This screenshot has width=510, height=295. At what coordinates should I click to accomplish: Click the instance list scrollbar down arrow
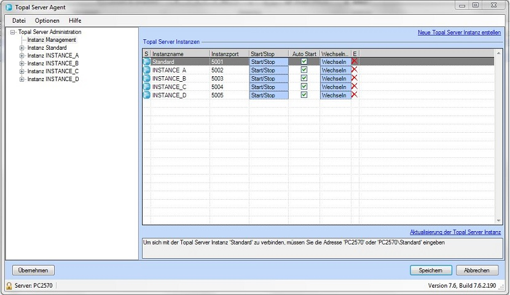click(498, 220)
